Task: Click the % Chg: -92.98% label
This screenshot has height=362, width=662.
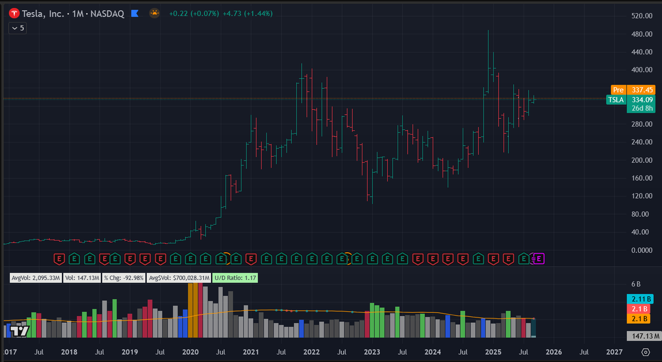Action: pos(124,278)
